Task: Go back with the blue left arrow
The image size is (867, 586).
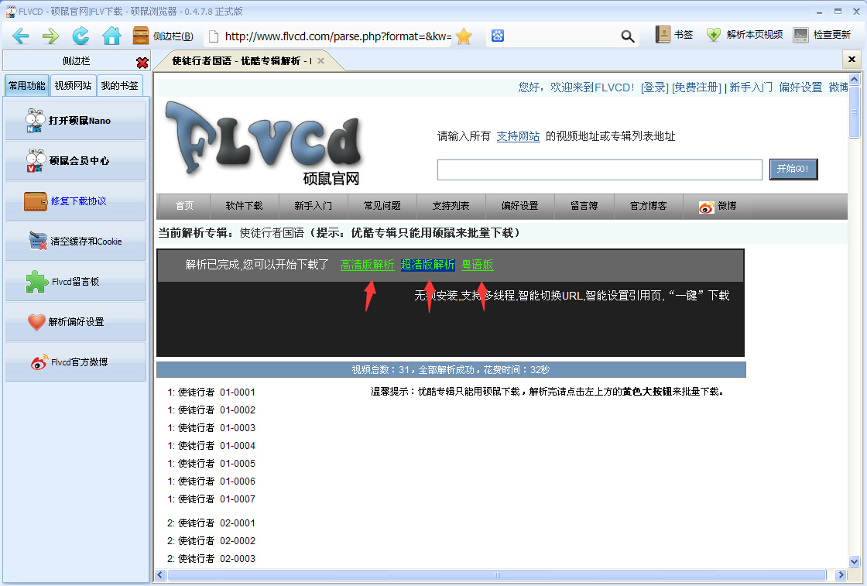Action: point(20,36)
